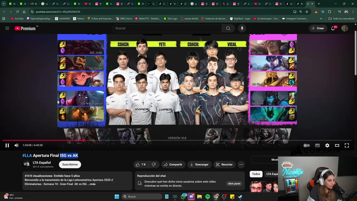Image resolution: width=357 pixels, height=201 pixels.
Task: Pause the video with the pause button
Action: [x=7, y=145]
